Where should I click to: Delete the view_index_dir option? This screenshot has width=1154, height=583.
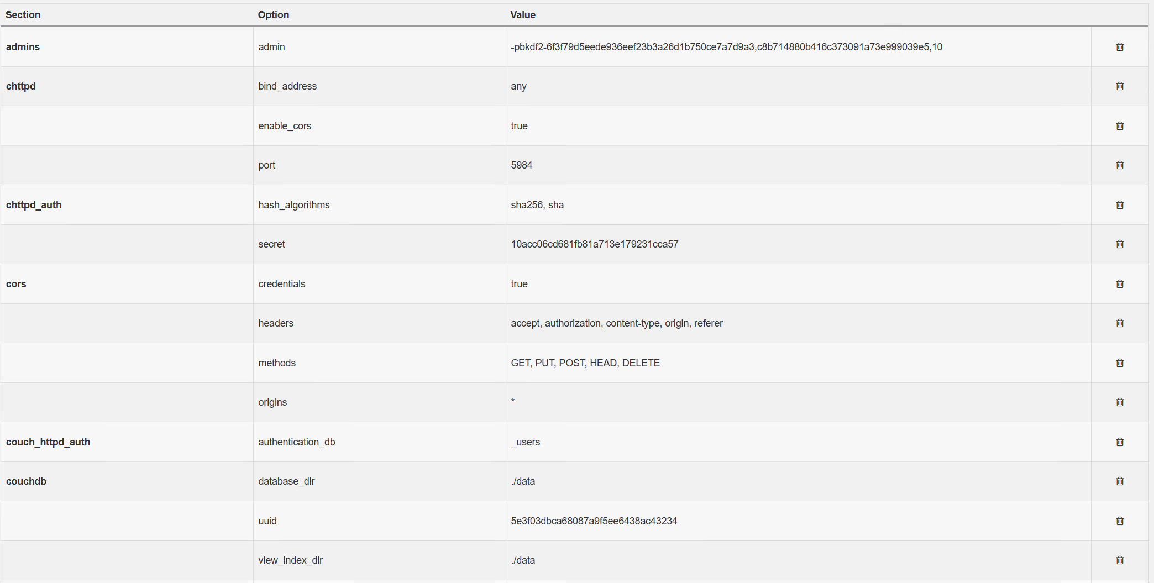pyautogui.click(x=1120, y=560)
